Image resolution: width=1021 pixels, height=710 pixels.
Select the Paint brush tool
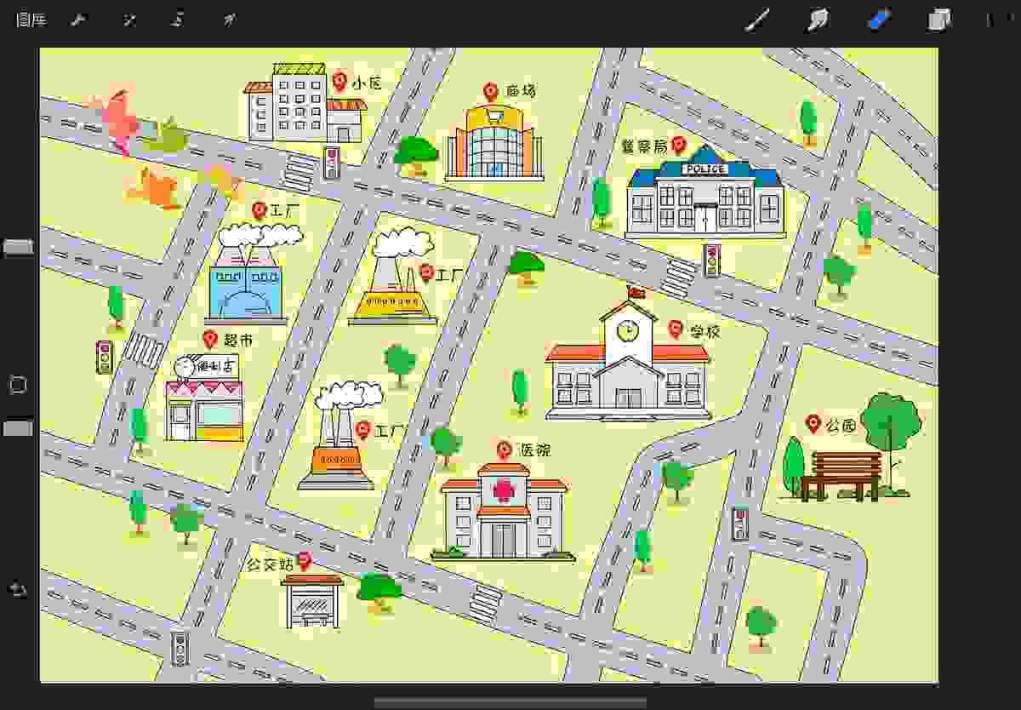click(x=757, y=20)
